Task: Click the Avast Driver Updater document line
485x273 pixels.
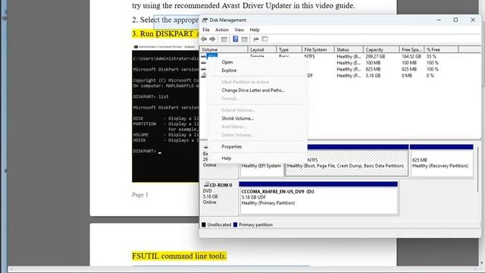Action: (x=243, y=5)
